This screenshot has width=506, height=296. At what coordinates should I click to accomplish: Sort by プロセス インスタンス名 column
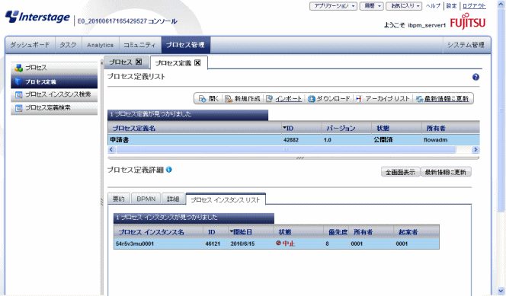pyautogui.click(x=159, y=232)
